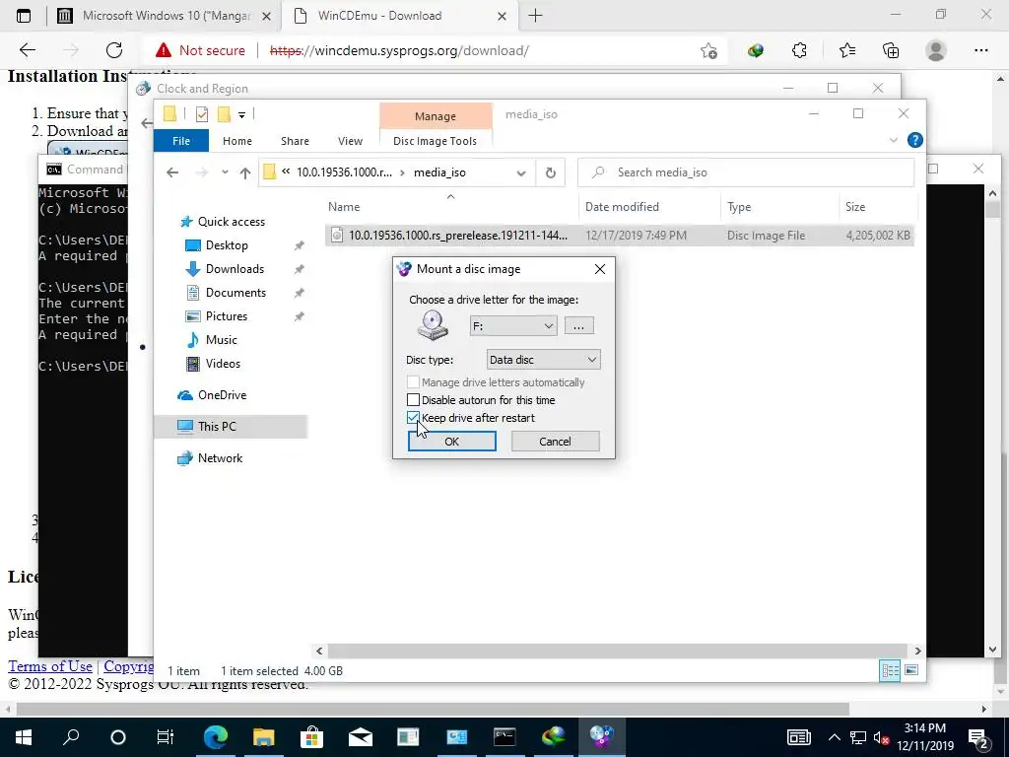Image resolution: width=1009 pixels, height=757 pixels.
Task: Check Disable autorun for this time
Action: click(x=413, y=400)
